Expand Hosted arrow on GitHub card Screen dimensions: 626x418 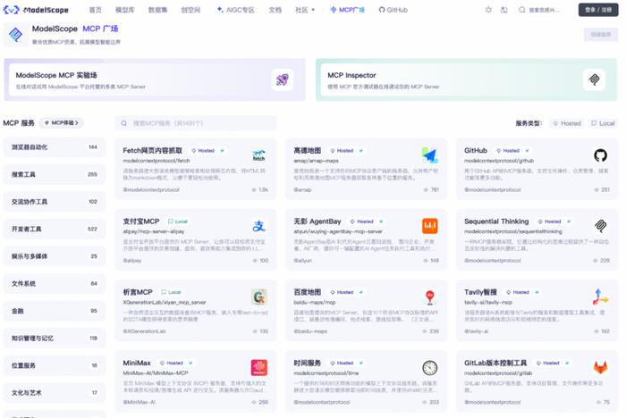click(528, 151)
